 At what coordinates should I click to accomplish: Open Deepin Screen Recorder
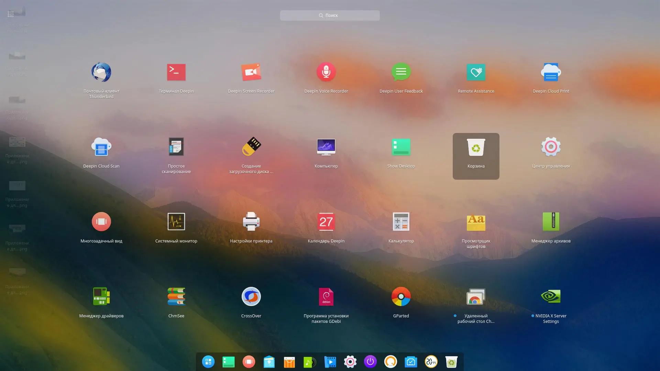tap(251, 72)
